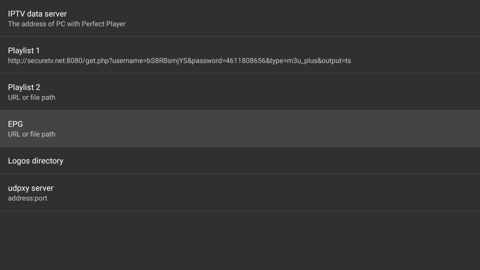Viewport: 480px width, 270px height.
Task: Click 'The address of PC with Perfect Player' description
Action: tap(66, 24)
